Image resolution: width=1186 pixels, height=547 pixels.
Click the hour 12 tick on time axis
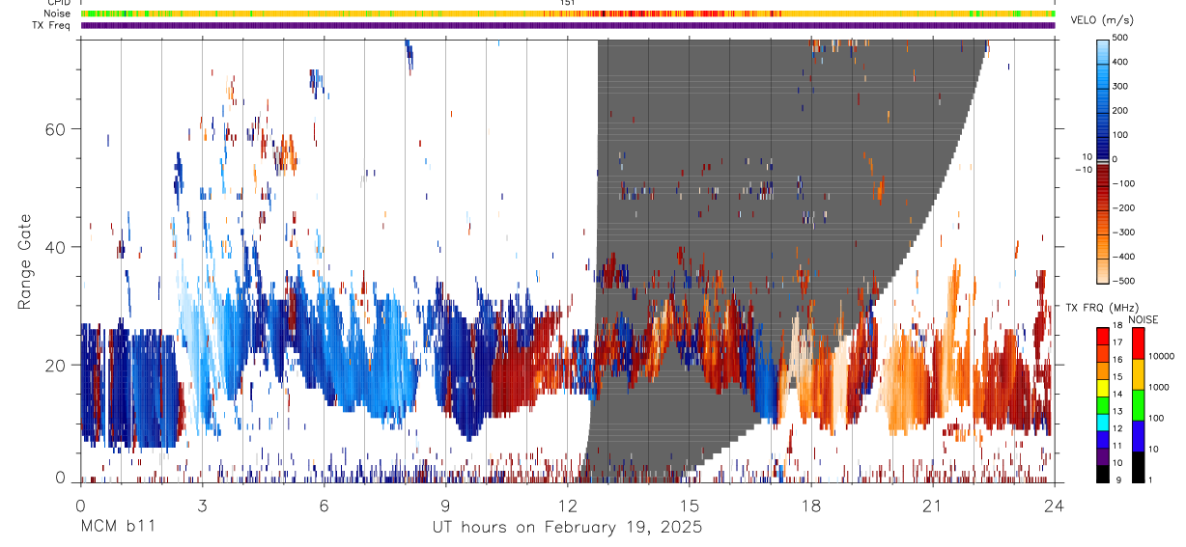pyautogui.click(x=568, y=505)
